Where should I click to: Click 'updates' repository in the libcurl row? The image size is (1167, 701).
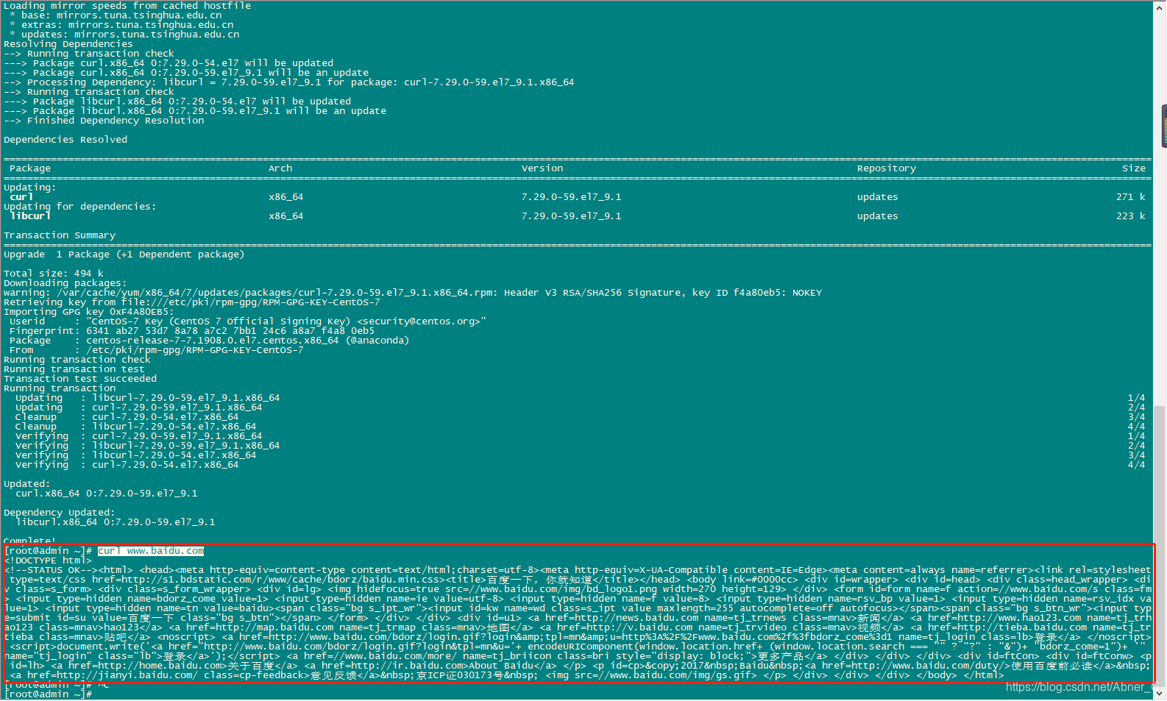click(x=878, y=216)
